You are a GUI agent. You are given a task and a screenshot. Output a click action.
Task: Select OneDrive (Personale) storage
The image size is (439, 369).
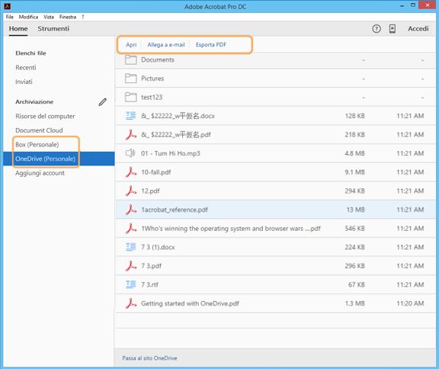click(x=45, y=159)
